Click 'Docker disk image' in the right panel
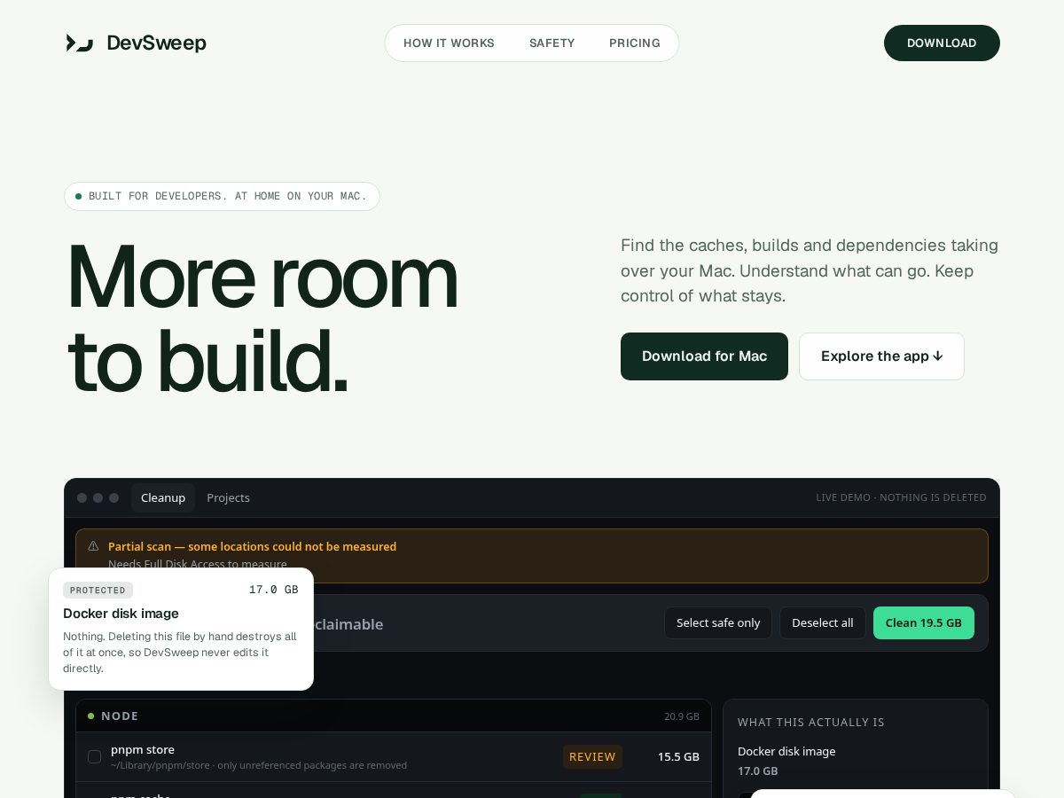Image resolution: width=1064 pixels, height=798 pixels. [x=786, y=751]
